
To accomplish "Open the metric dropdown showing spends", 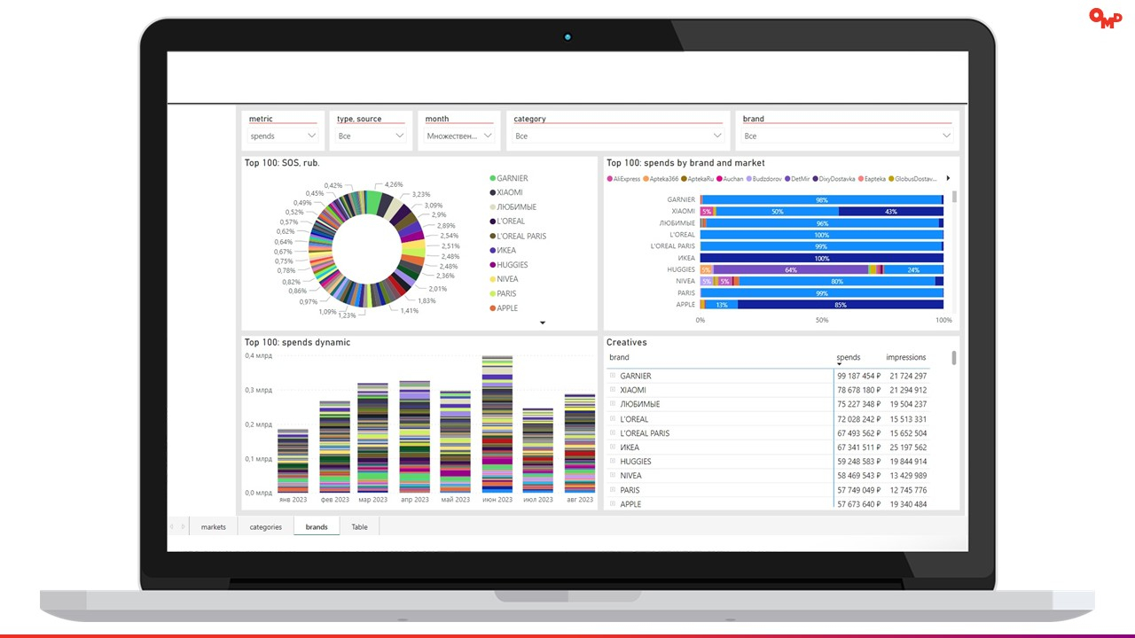I will click(283, 136).
